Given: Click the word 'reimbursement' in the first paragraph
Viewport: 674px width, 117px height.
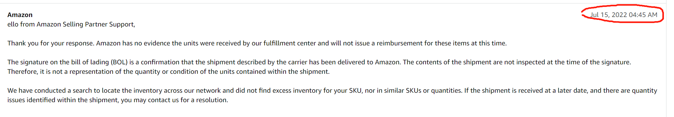Looking at the screenshot, I should 399,43.
